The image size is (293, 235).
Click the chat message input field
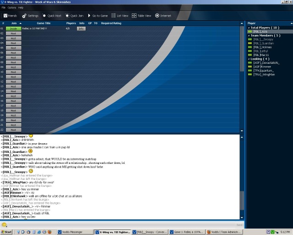coord(121,225)
